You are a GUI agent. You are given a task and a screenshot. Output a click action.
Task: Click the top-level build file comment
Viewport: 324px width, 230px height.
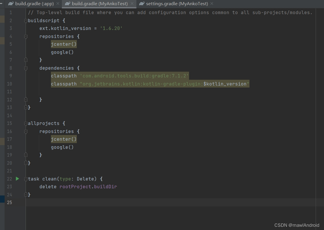coord(170,13)
